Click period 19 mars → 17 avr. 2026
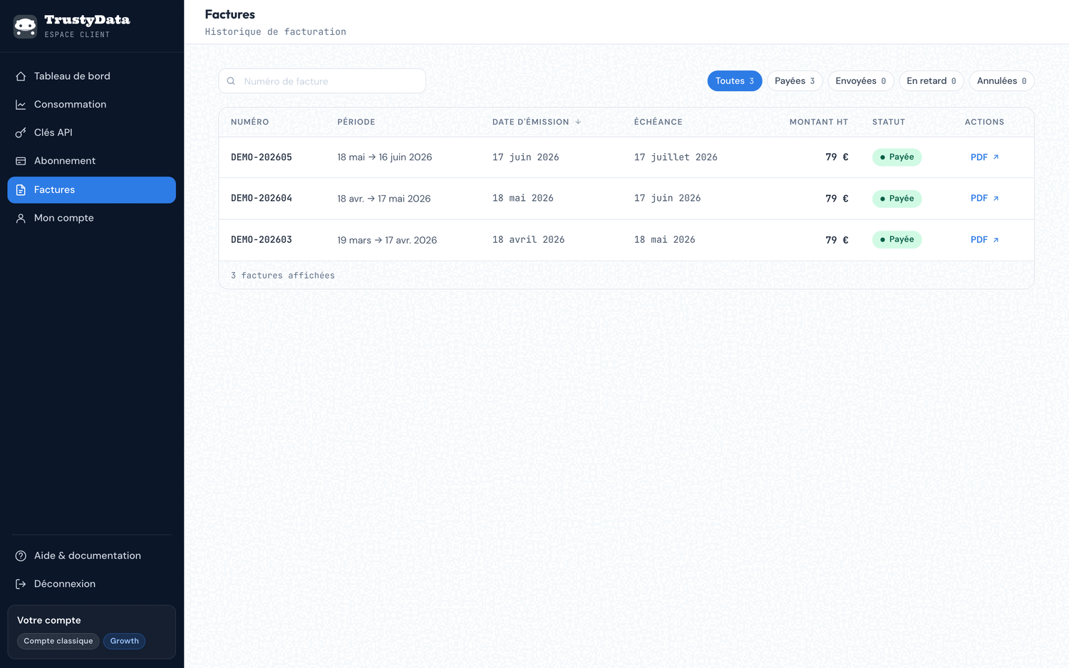The image size is (1069, 668). [x=387, y=241]
